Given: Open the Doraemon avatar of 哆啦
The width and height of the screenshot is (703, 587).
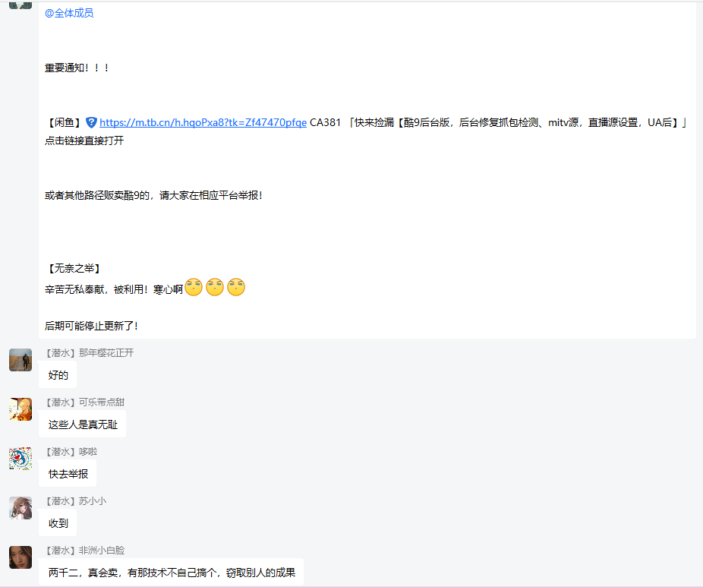Looking at the screenshot, I should [x=20, y=459].
